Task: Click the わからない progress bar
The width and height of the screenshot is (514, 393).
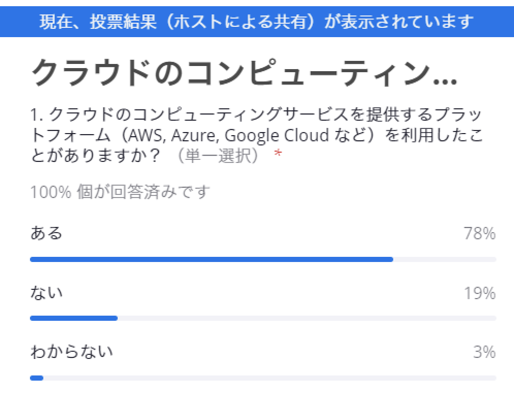Action: coord(263,378)
